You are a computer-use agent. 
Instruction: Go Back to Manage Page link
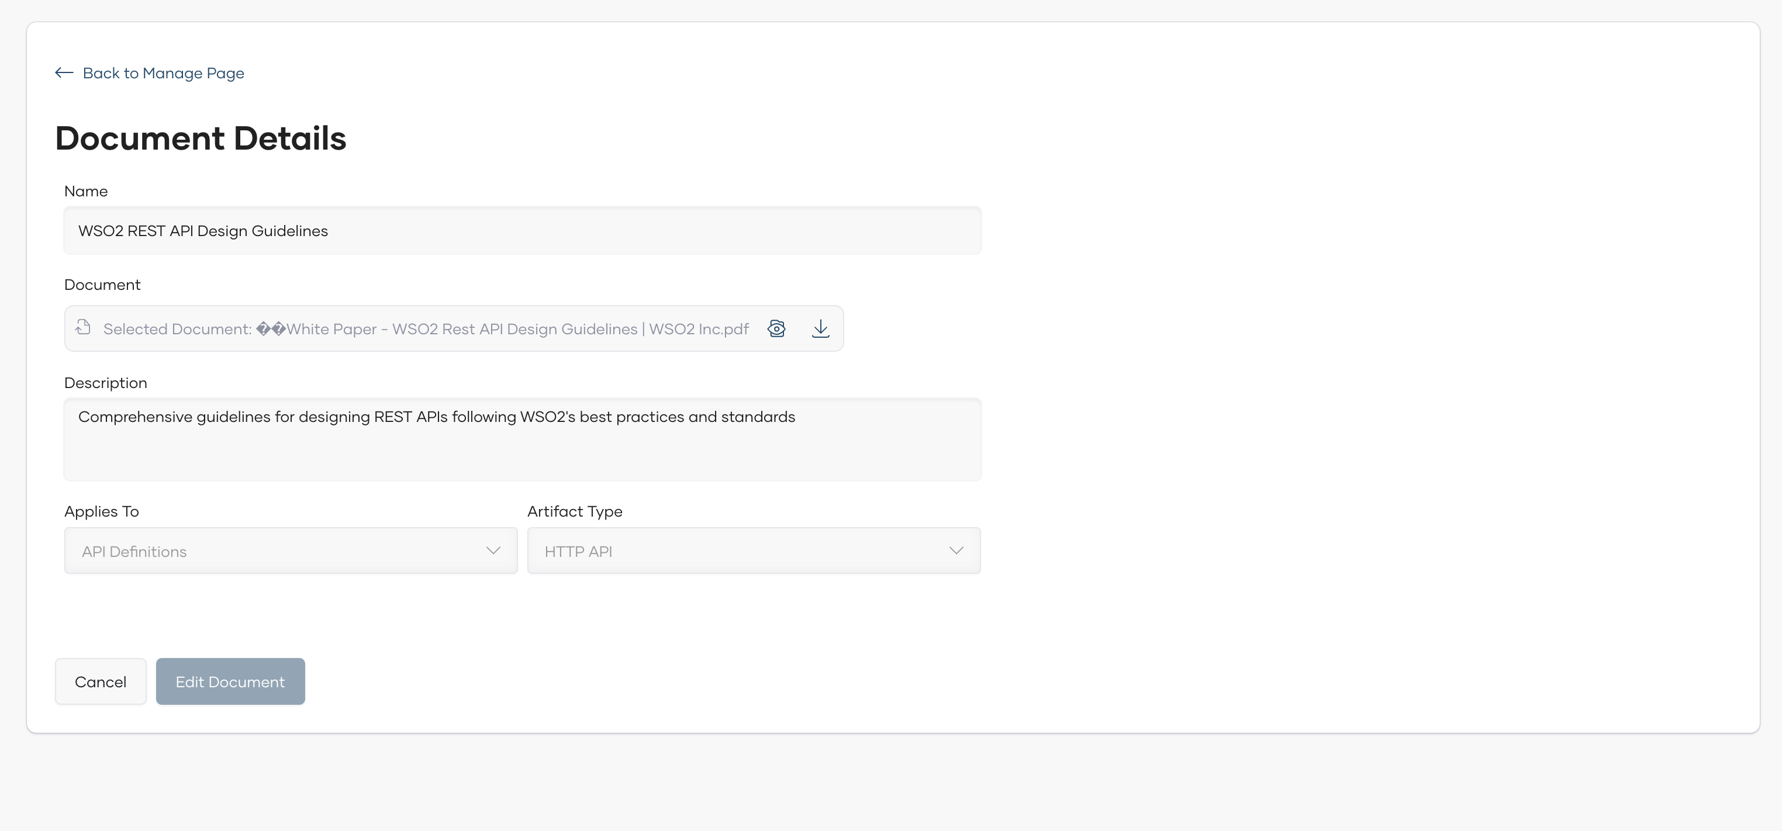[x=163, y=73]
